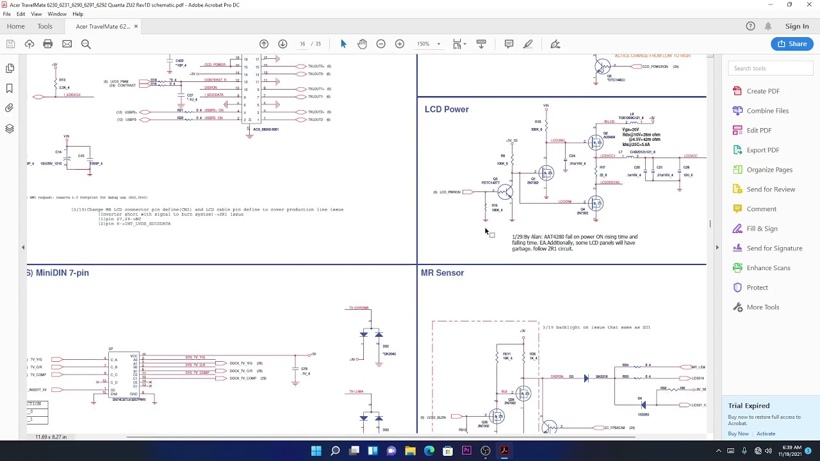Click the horizontal document scrollbar

click(381, 437)
